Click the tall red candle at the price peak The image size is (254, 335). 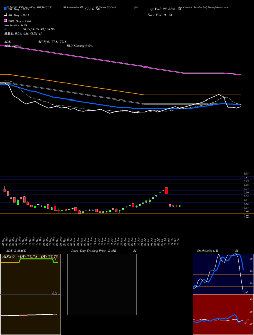coord(166,191)
